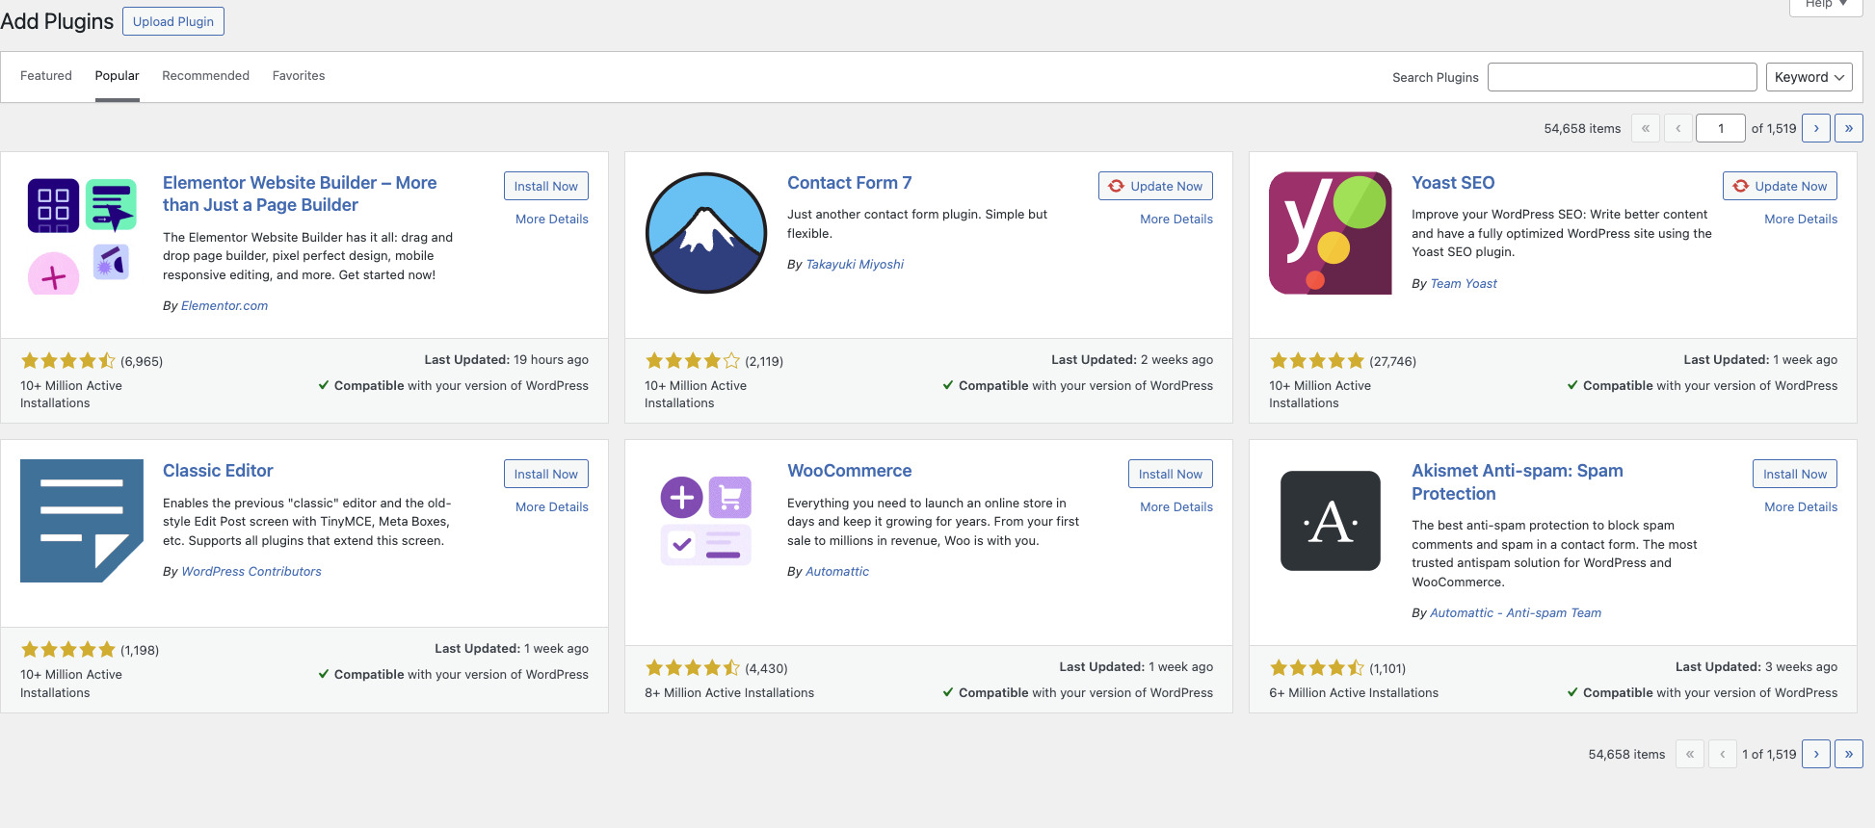Image resolution: width=1875 pixels, height=828 pixels.
Task: Update the Contact Form 7 plugin
Action: point(1155,186)
